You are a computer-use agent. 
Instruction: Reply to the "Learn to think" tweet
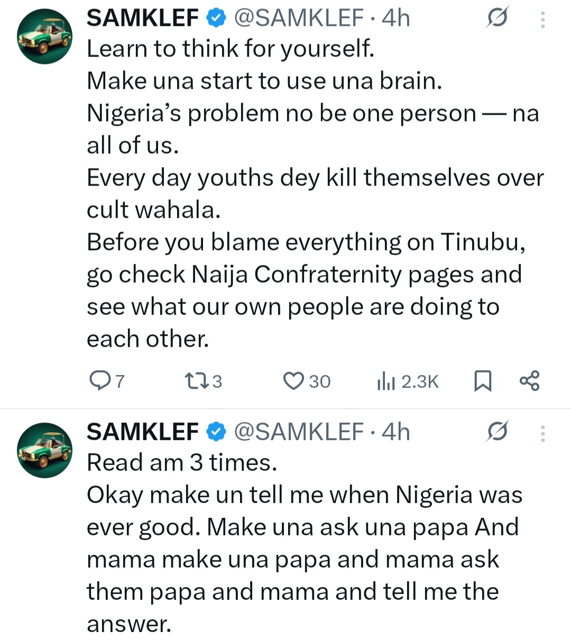pyautogui.click(x=99, y=381)
